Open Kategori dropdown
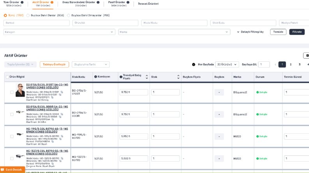The image size is (309, 173). pyautogui.click(x=59, y=32)
